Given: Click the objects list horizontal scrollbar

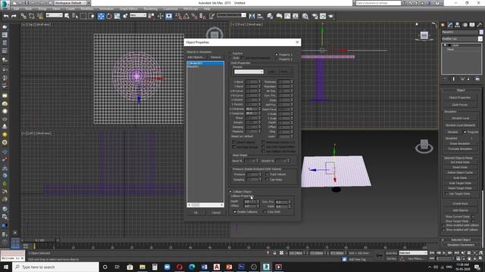Looking at the screenshot, I should [x=205, y=205].
